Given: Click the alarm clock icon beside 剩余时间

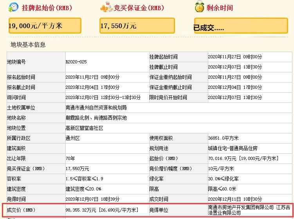Looking at the screenshot, I should point(199,7).
